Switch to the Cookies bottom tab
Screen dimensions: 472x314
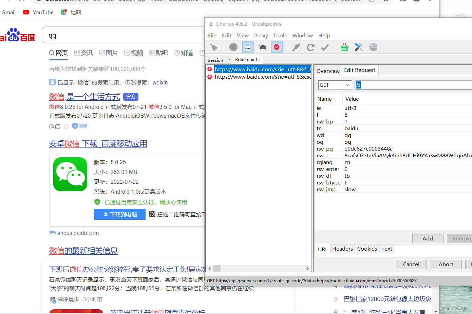pyautogui.click(x=367, y=249)
